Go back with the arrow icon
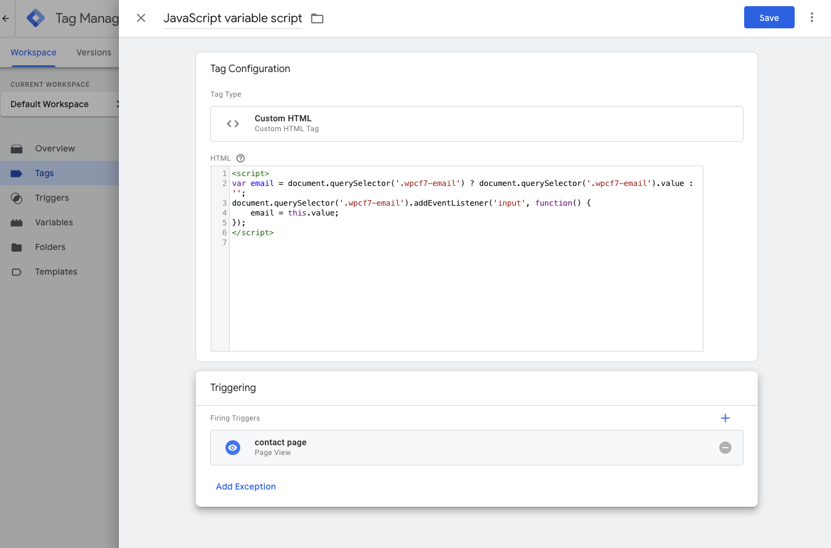 [6, 18]
